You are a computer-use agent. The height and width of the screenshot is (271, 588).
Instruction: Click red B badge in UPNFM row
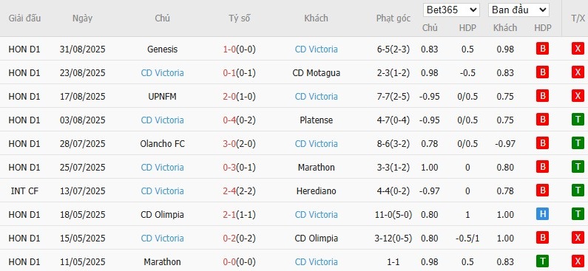542,96
